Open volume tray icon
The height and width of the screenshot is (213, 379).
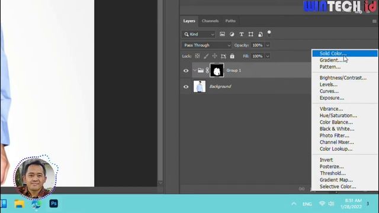pyautogui.click(x=331, y=204)
